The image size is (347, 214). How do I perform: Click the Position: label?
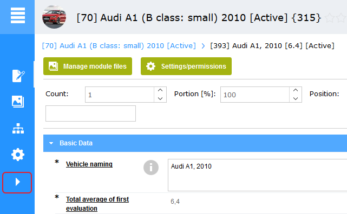click(324, 94)
